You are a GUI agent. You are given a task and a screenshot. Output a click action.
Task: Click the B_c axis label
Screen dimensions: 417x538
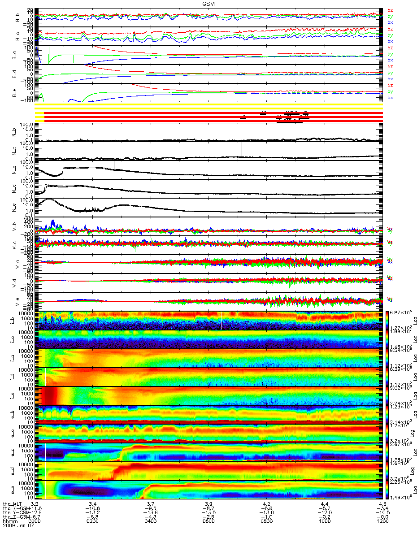18,36
